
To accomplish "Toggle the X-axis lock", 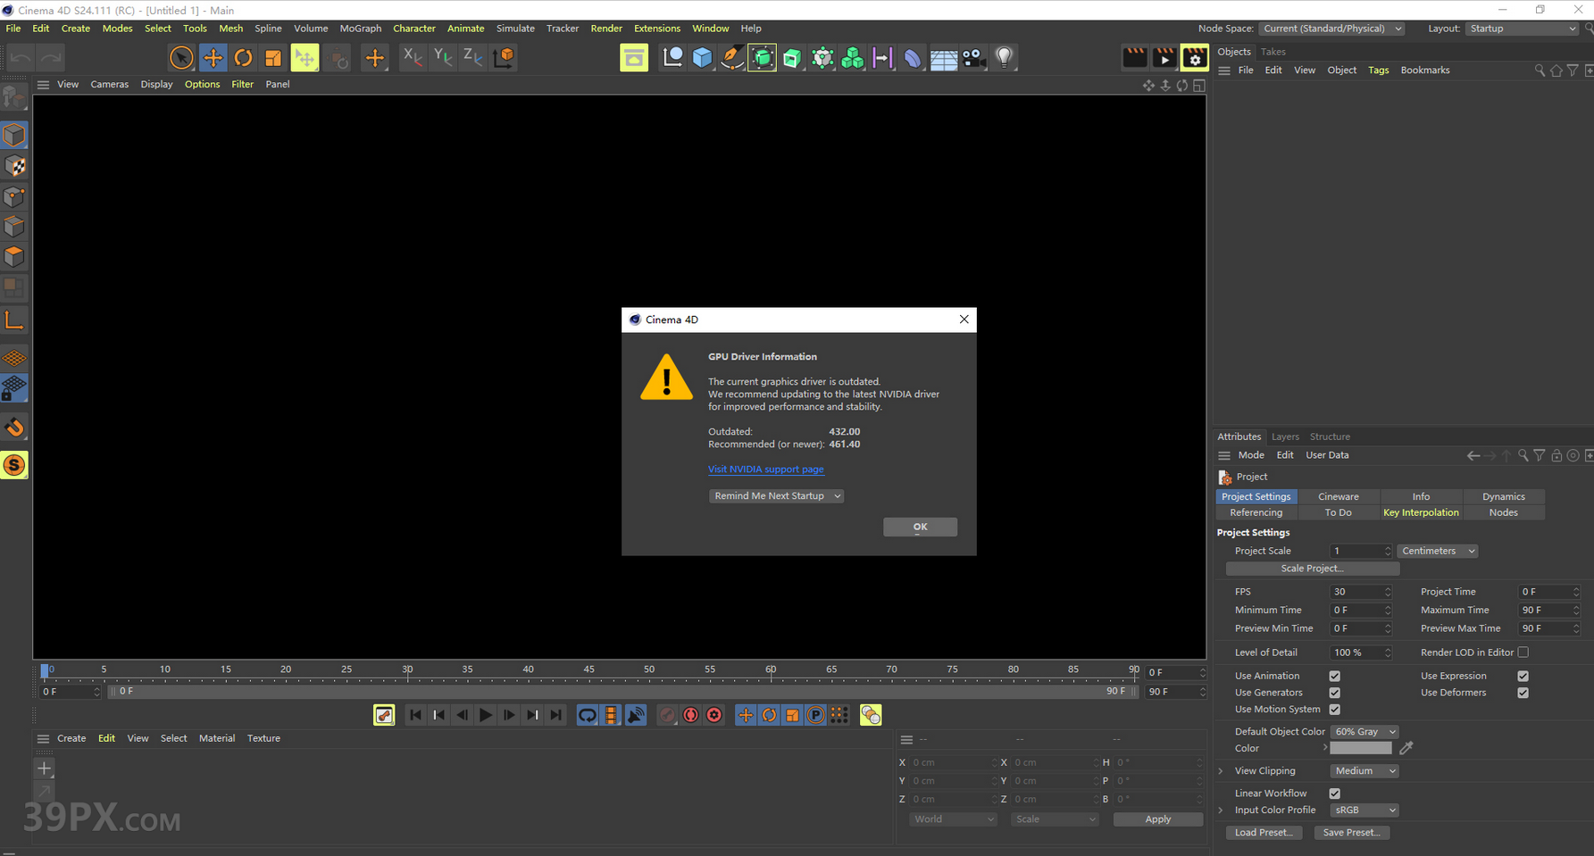I will tap(412, 57).
